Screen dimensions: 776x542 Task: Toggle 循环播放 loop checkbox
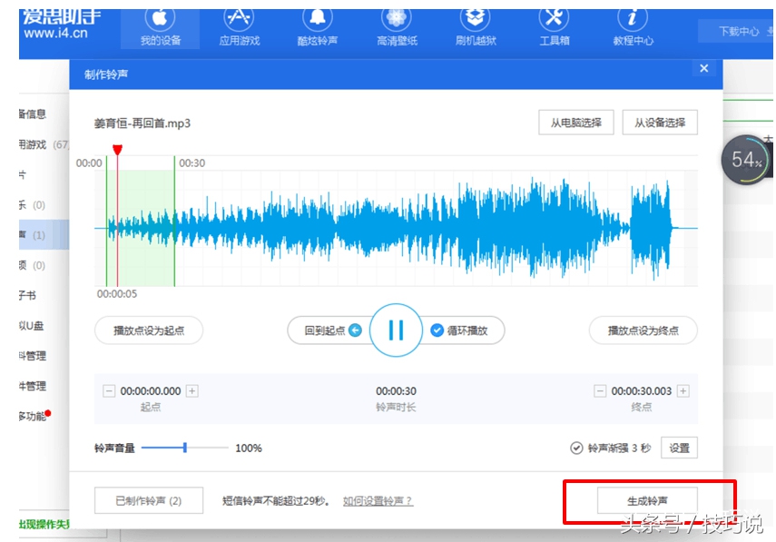[x=437, y=330]
